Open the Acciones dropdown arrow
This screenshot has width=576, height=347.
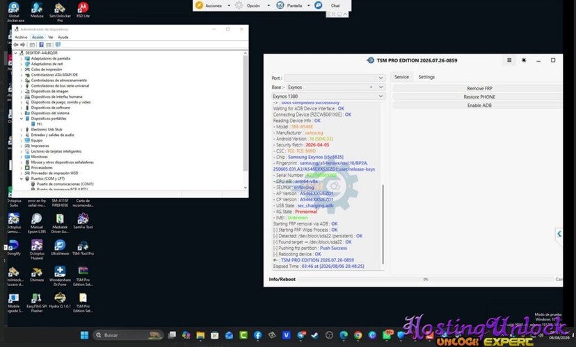(229, 6)
